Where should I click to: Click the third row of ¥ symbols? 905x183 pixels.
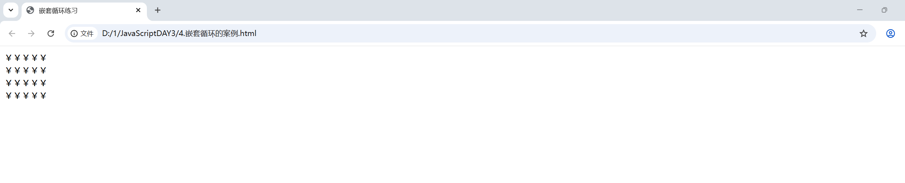pyautogui.click(x=26, y=83)
